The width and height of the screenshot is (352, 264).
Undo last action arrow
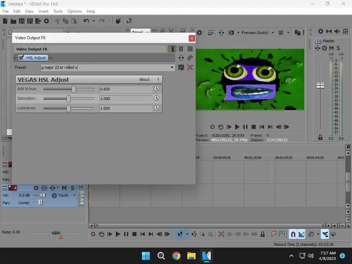tap(86, 21)
